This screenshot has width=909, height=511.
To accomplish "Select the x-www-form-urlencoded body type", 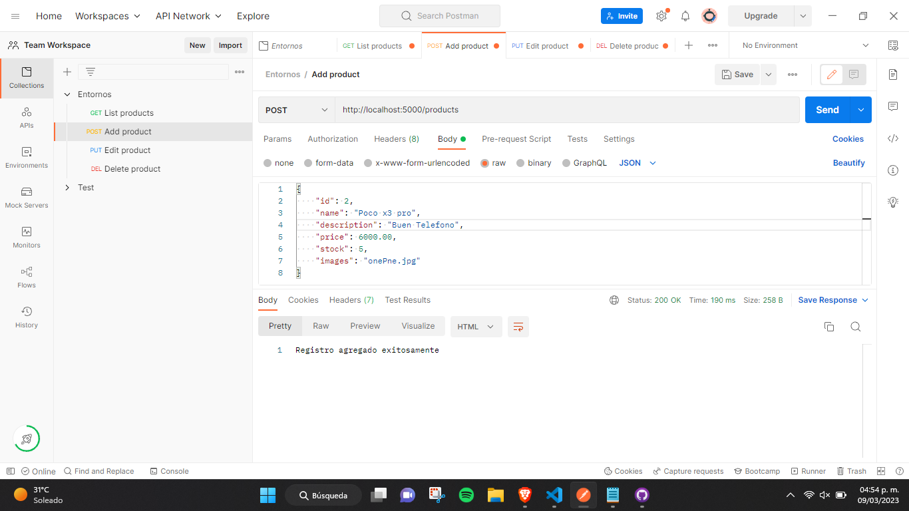I will (x=368, y=163).
